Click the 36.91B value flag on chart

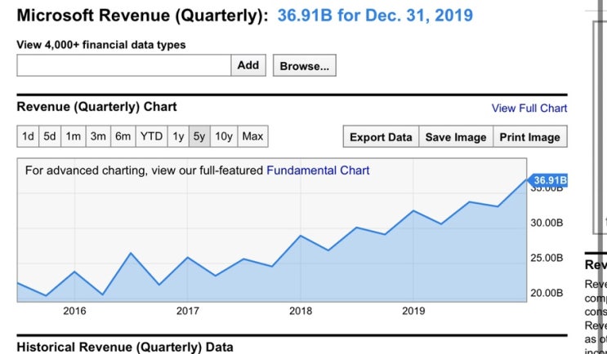(x=548, y=180)
